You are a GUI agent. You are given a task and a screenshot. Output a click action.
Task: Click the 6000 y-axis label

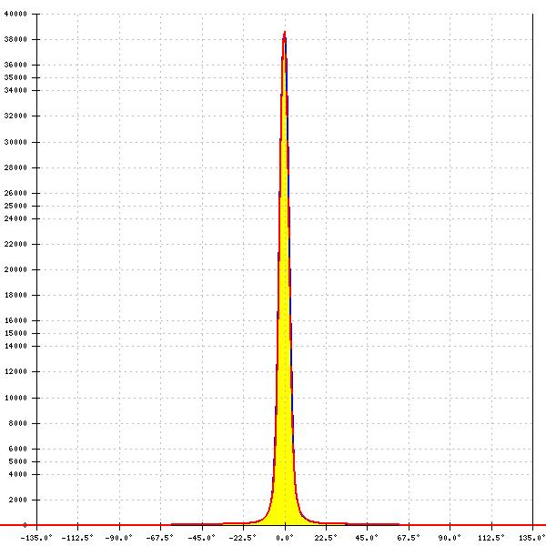18,449
